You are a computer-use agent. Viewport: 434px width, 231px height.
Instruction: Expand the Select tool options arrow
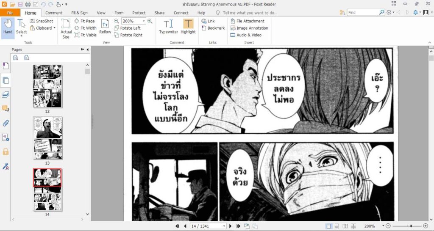(x=21, y=36)
